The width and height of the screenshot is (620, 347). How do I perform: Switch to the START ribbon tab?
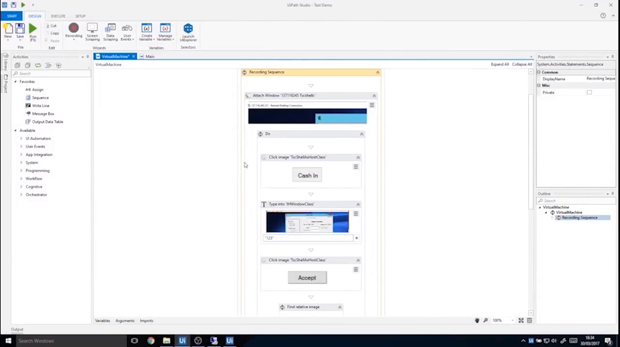pyautogui.click(x=12, y=16)
